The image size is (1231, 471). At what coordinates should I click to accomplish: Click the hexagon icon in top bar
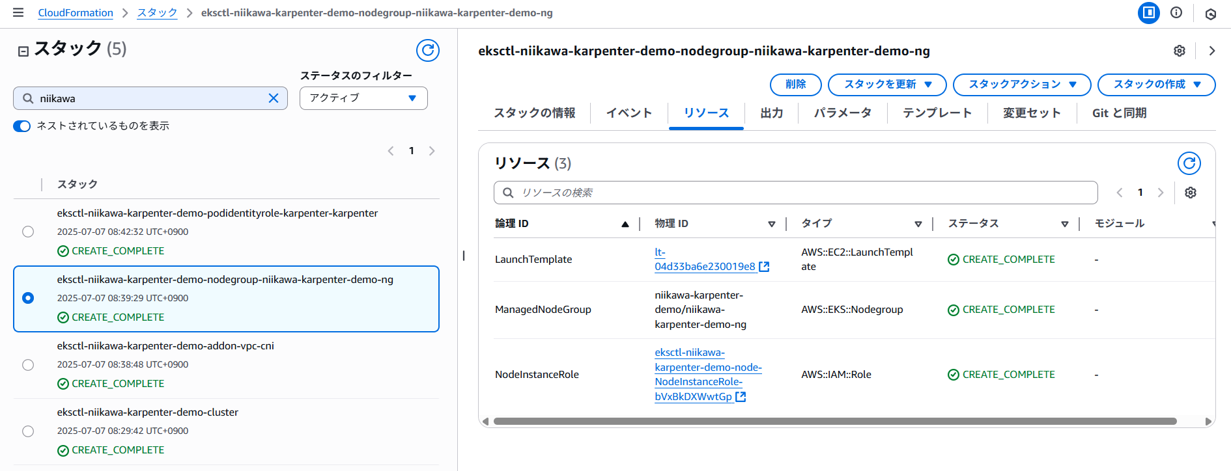click(x=1211, y=14)
